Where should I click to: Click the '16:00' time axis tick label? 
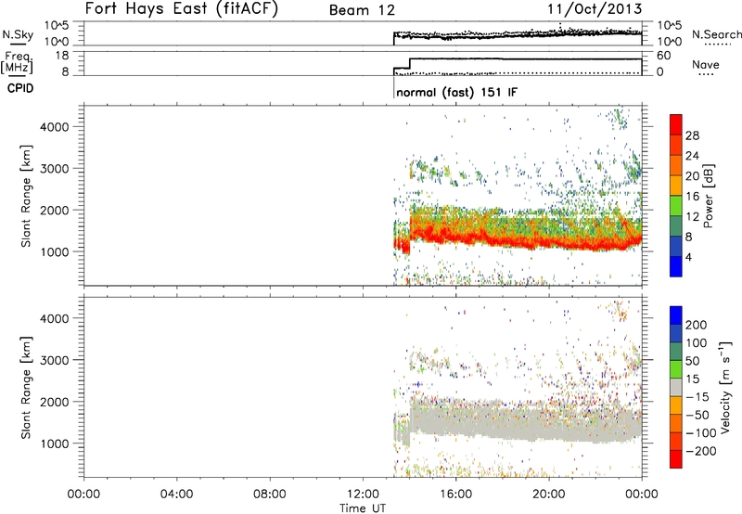(x=455, y=495)
